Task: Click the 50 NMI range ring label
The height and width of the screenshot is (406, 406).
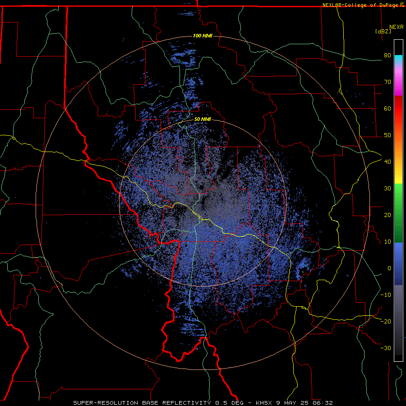Action: click(203, 120)
